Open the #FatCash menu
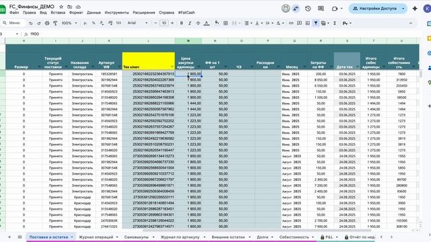 187,13
